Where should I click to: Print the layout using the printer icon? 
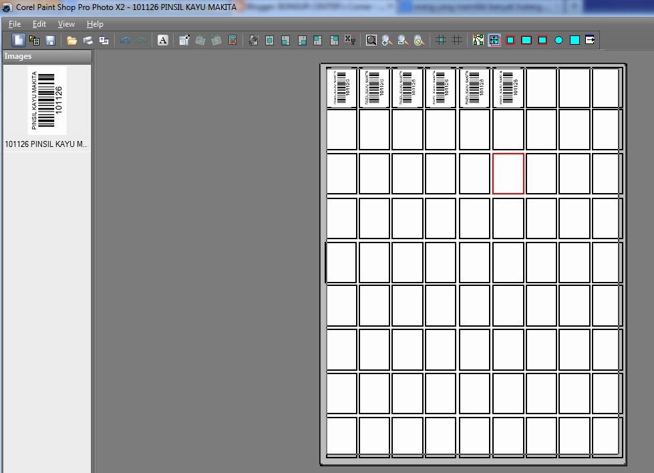pos(88,40)
